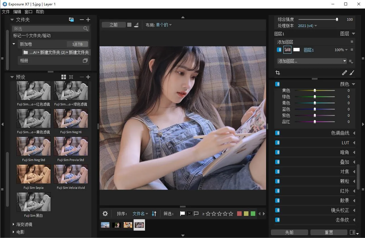Click the search magnifier in folder filter
Screen dimensions: 365x238
[86, 29]
